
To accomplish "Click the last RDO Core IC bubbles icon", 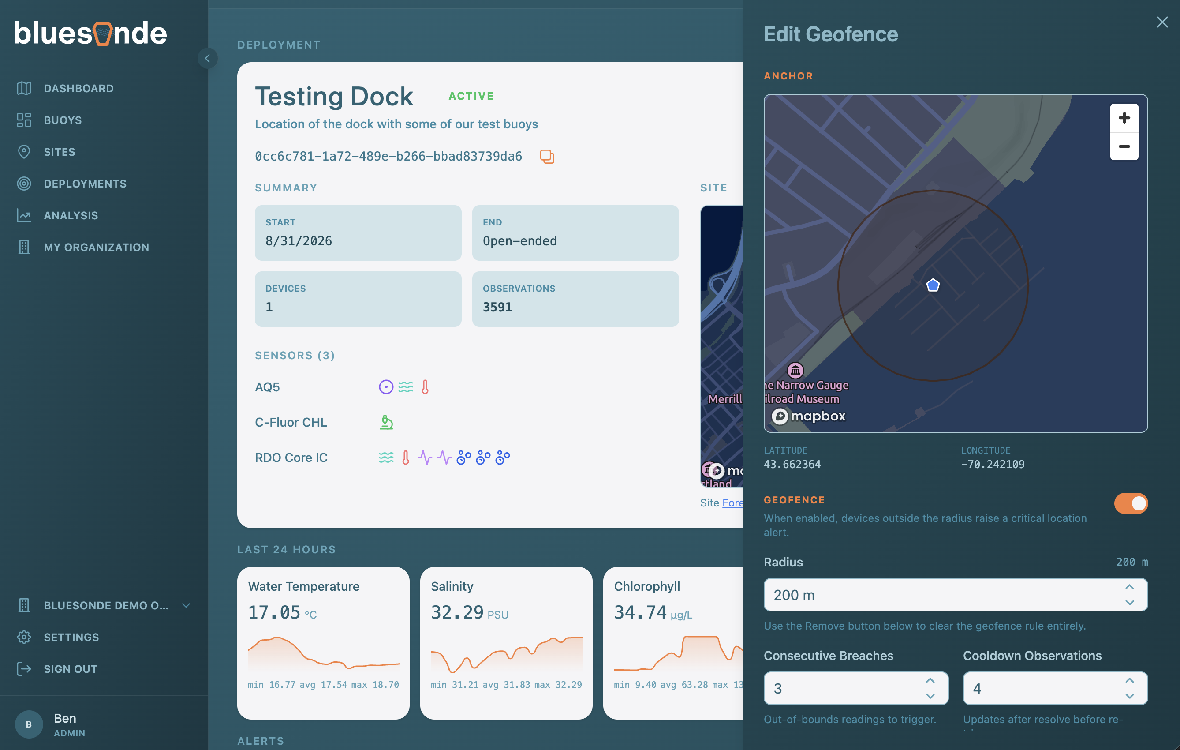I will (x=502, y=457).
